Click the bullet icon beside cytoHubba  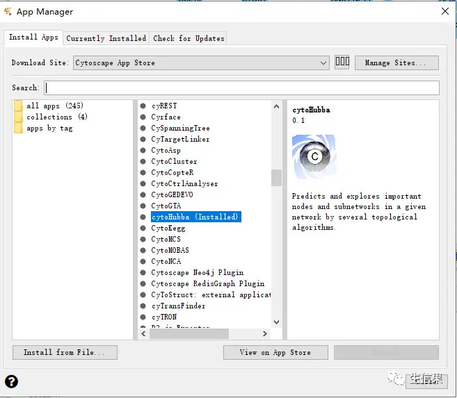click(x=143, y=217)
